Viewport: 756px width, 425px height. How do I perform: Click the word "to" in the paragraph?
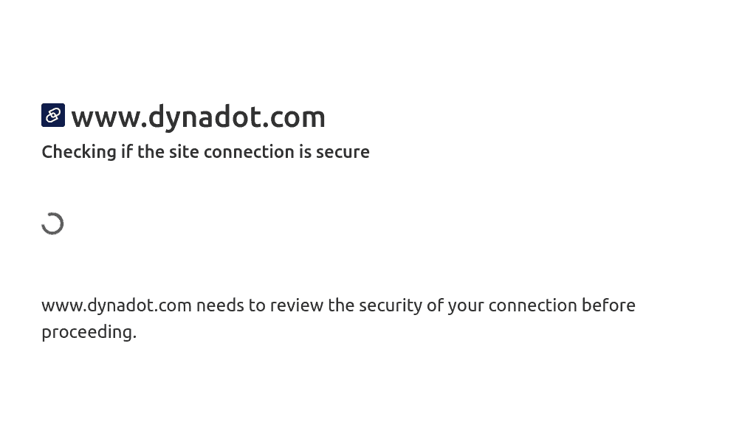(257, 305)
